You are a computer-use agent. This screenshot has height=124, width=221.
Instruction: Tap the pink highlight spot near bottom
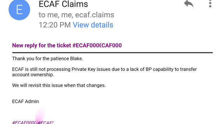click(x=40, y=115)
